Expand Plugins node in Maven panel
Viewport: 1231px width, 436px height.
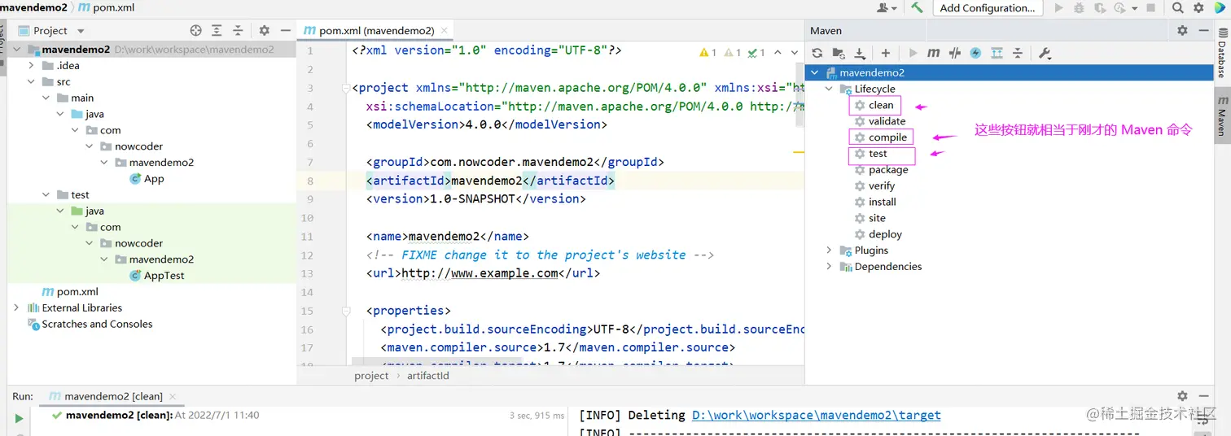click(829, 251)
